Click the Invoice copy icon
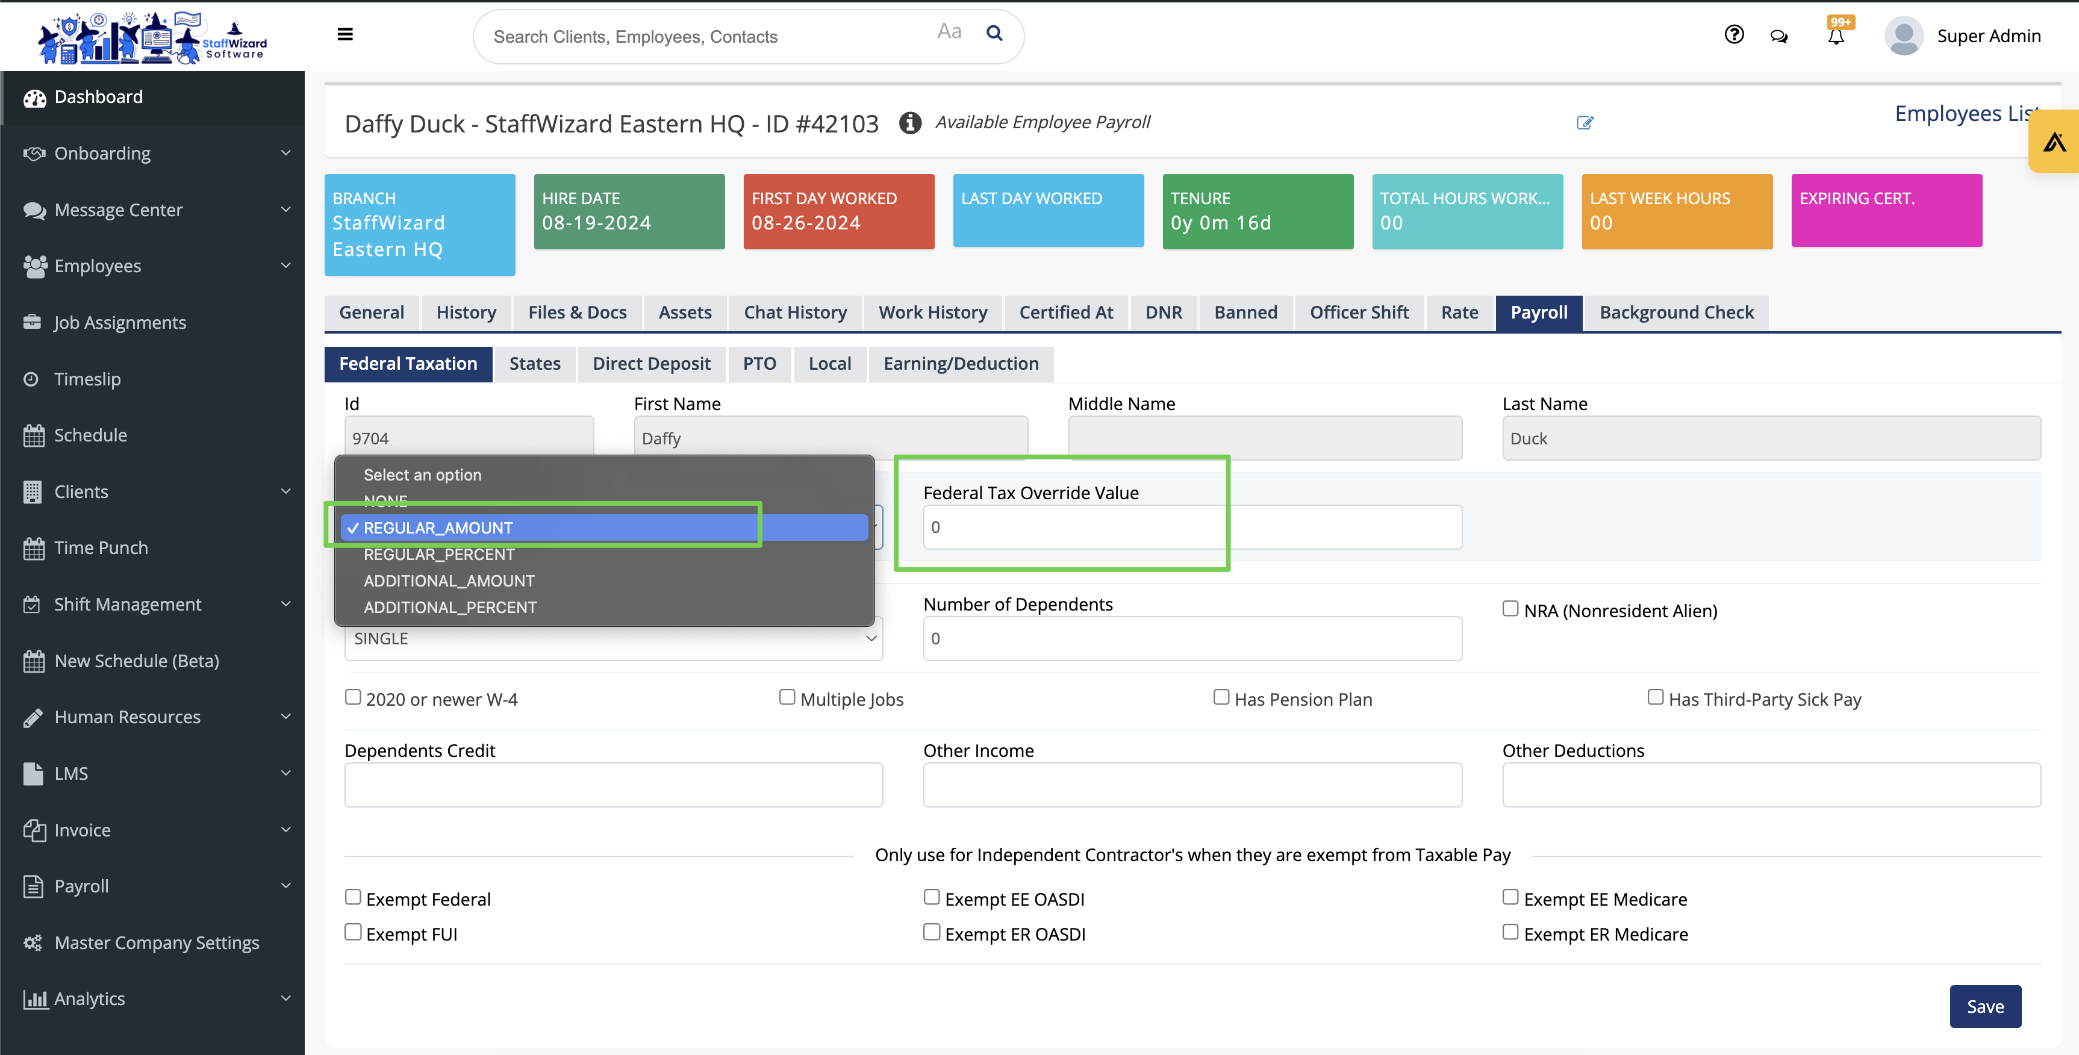2079x1055 pixels. tap(35, 830)
